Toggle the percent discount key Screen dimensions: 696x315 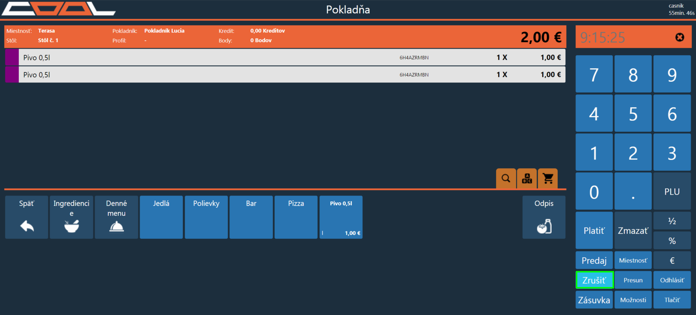(x=672, y=241)
